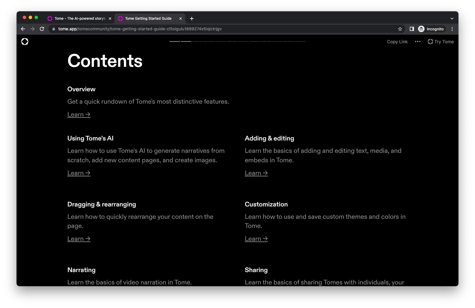This screenshot has width=475, height=308.
Task: Click the Overview heading
Action: (81, 89)
